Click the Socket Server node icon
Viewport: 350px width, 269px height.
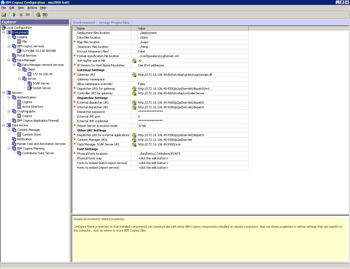click(30, 88)
